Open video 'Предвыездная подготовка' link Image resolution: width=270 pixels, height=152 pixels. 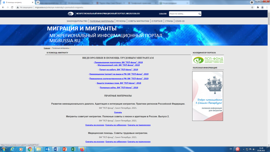[118, 62]
